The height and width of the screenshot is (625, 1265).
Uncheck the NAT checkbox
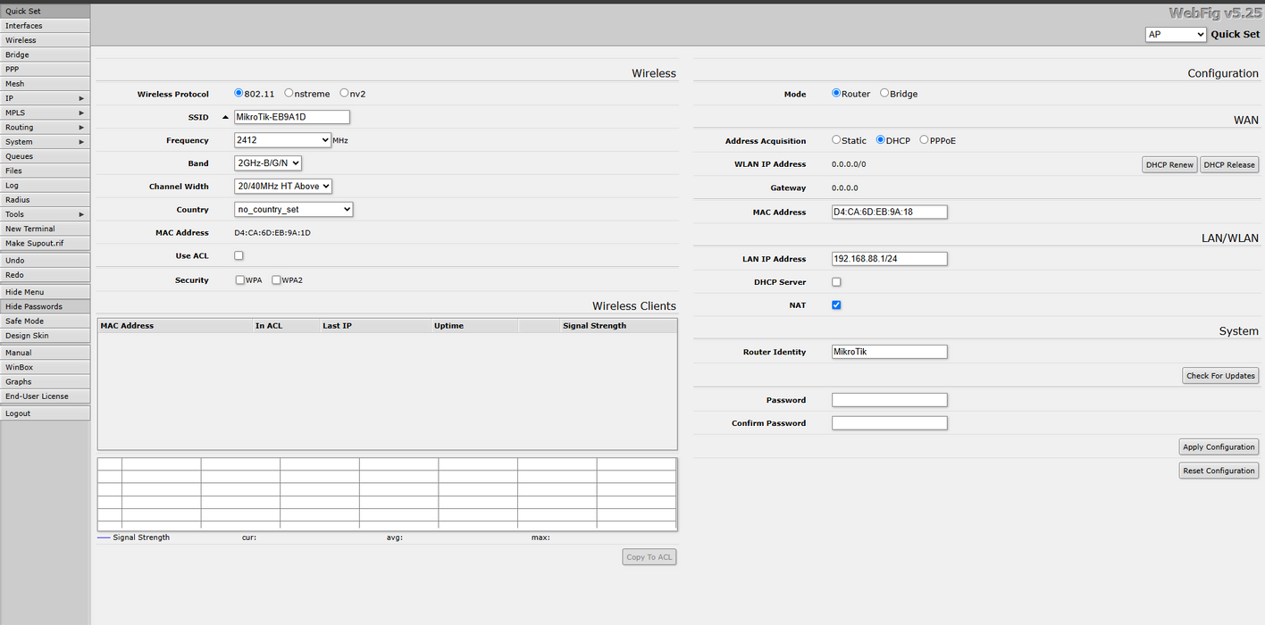836,305
